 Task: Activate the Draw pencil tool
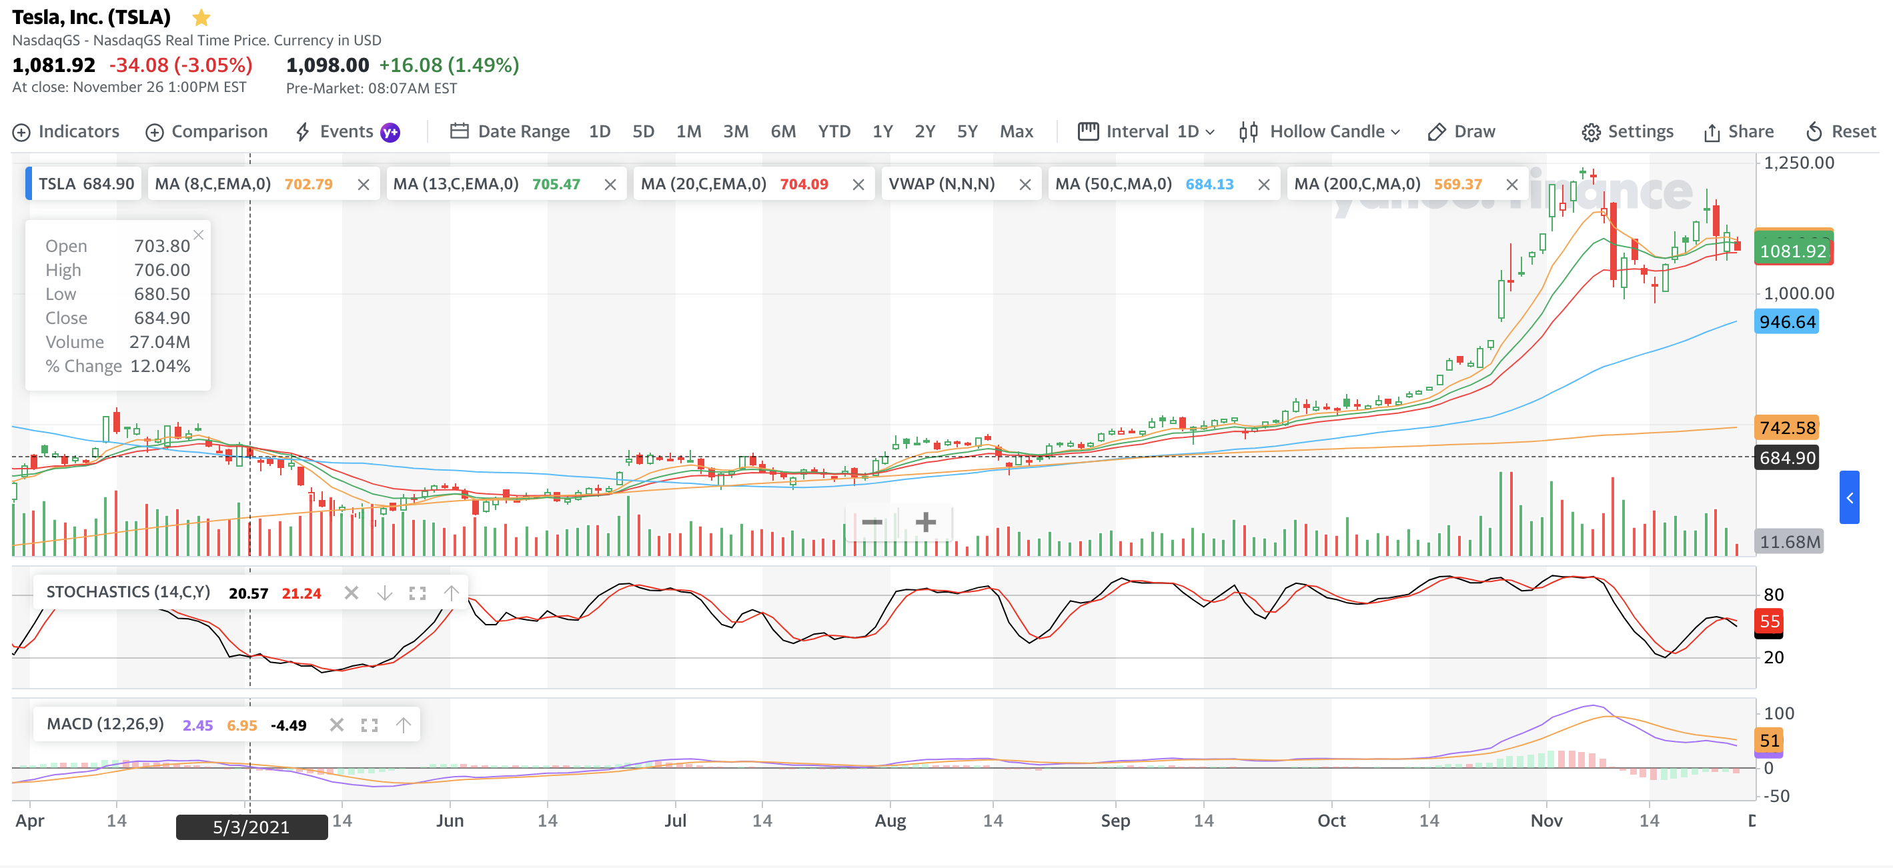1461,131
